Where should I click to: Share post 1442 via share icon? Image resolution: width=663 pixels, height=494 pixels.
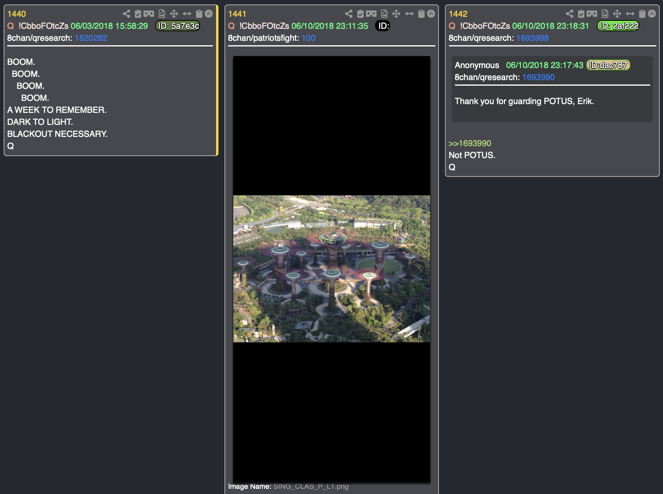pyautogui.click(x=570, y=14)
